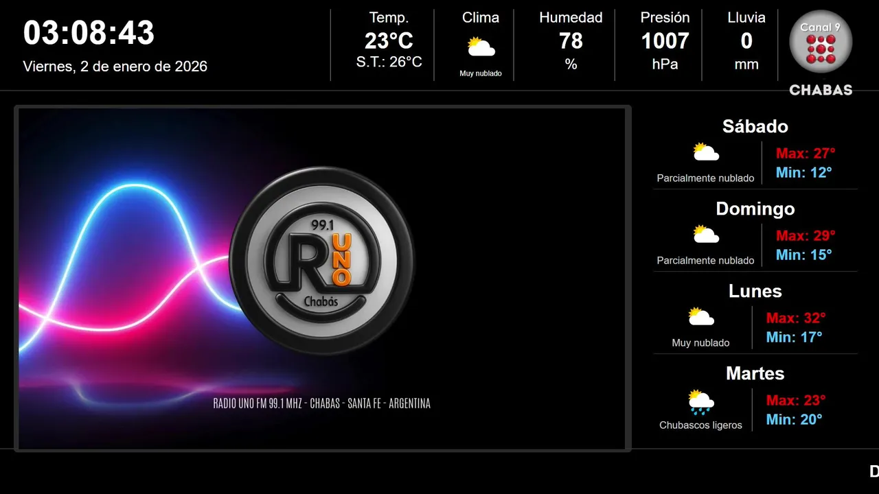The height and width of the screenshot is (494, 879).
Task: Click the 'Clima' header label
Action: point(481,18)
